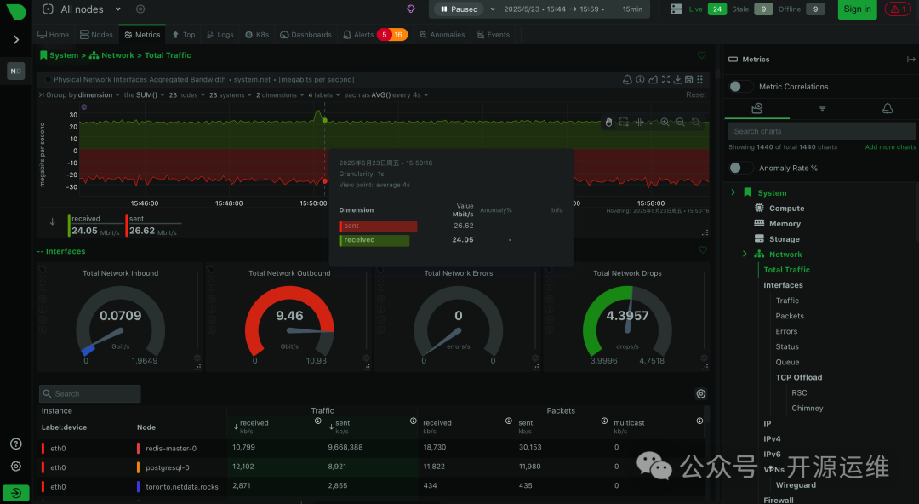Select the pan hand tool on chart
Viewport: 919px width, 504px height.
(x=608, y=122)
